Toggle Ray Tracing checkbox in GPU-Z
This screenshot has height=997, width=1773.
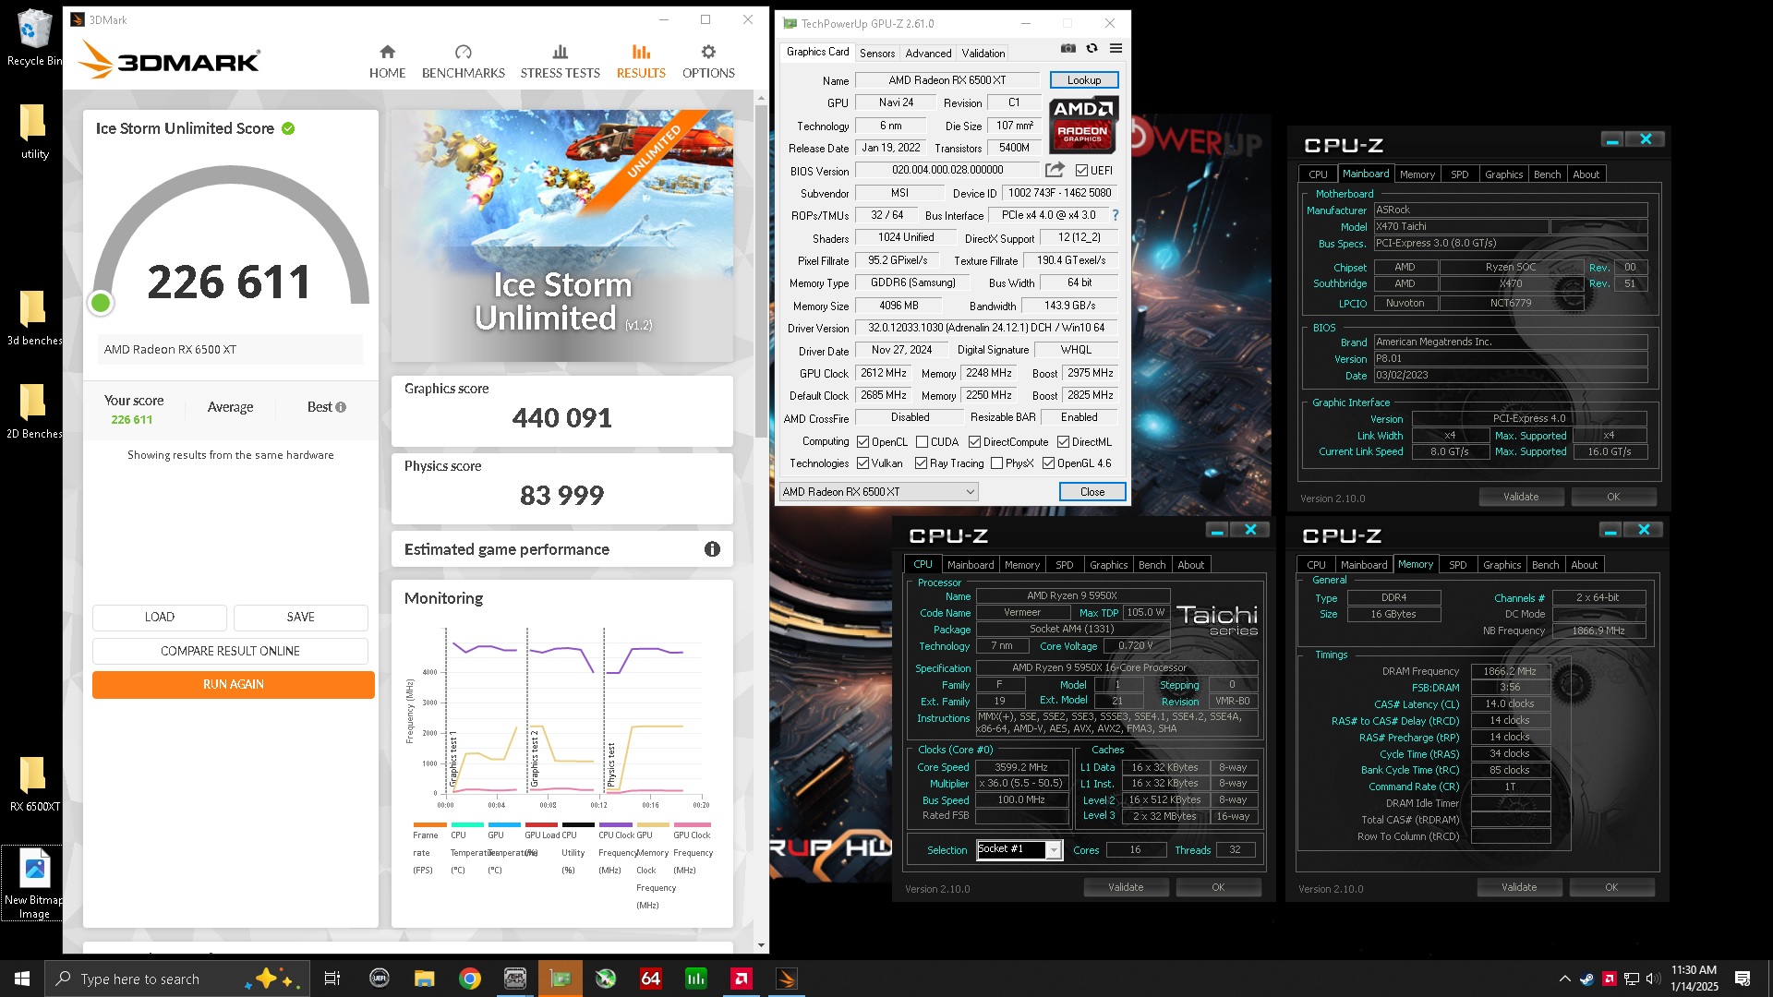pos(921,463)
